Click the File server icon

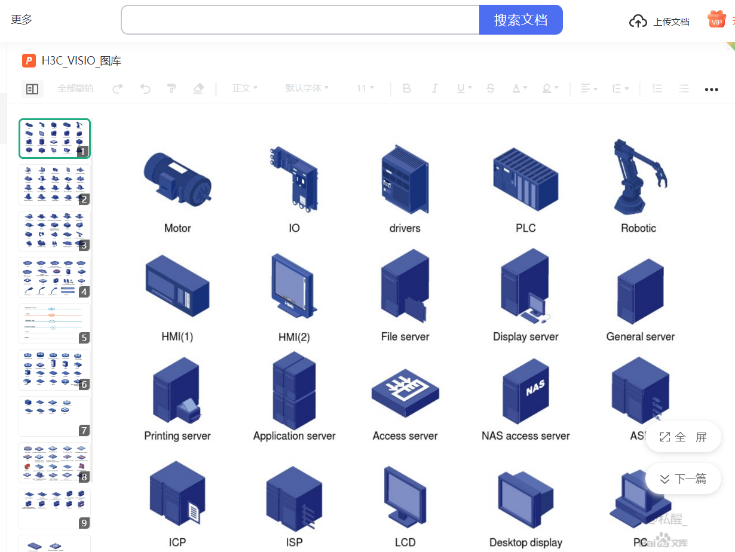[405, 287]
